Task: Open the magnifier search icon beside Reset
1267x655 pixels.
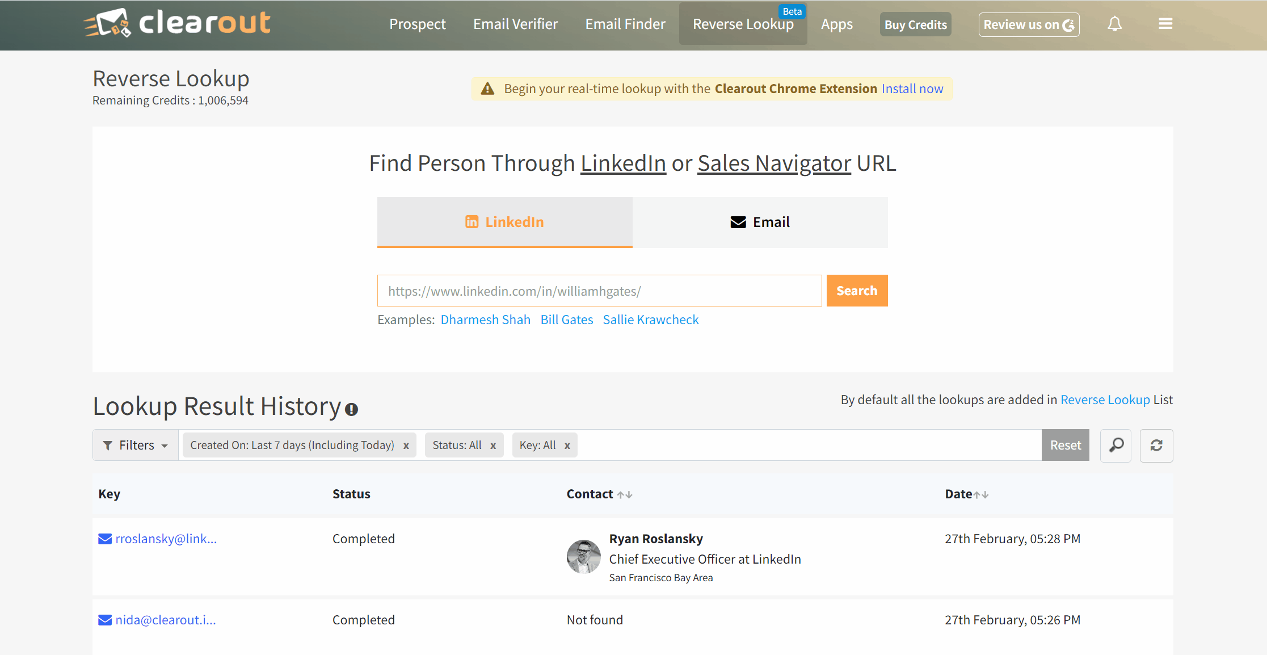Action: click(1116, 445)
